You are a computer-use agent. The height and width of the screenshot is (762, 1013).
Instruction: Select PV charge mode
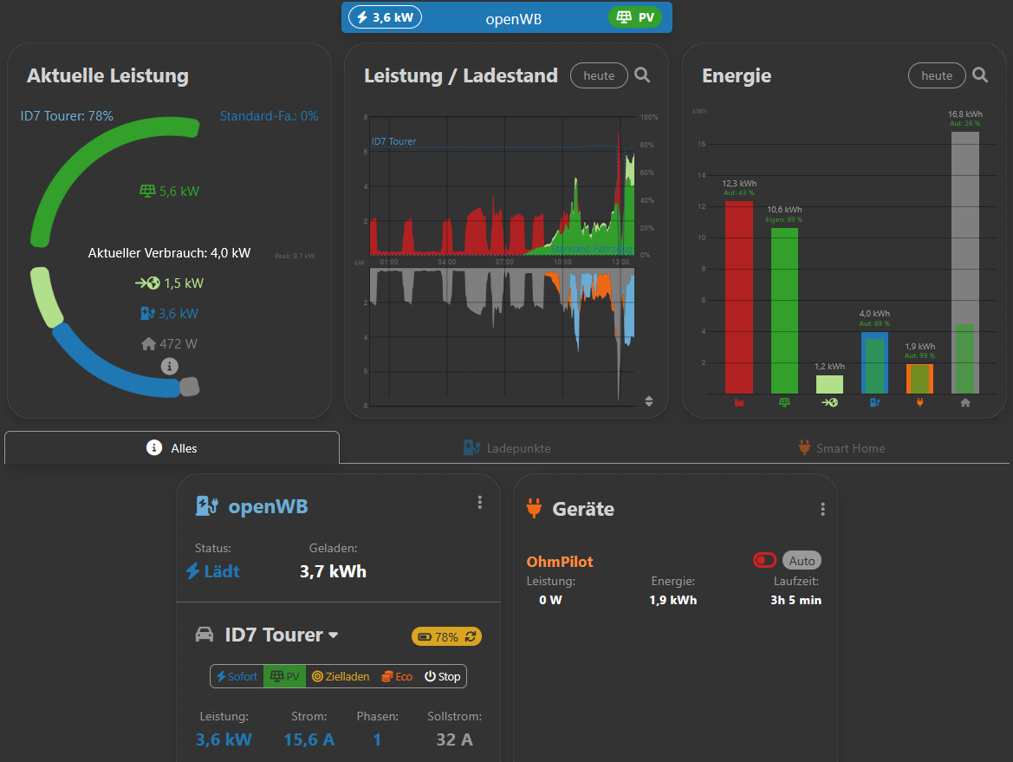(x=284, y=676)
